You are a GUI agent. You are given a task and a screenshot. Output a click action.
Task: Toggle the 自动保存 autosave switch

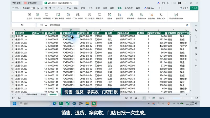tap(33, 8)
